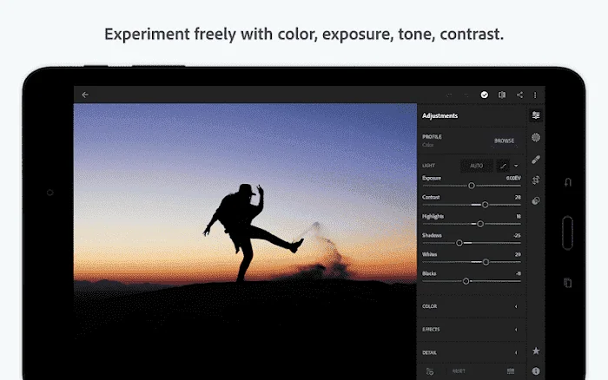The width and height of the screenshot is (608, 380).
Task: Apply AUTO light adjustments
Action: click(477, 166)
